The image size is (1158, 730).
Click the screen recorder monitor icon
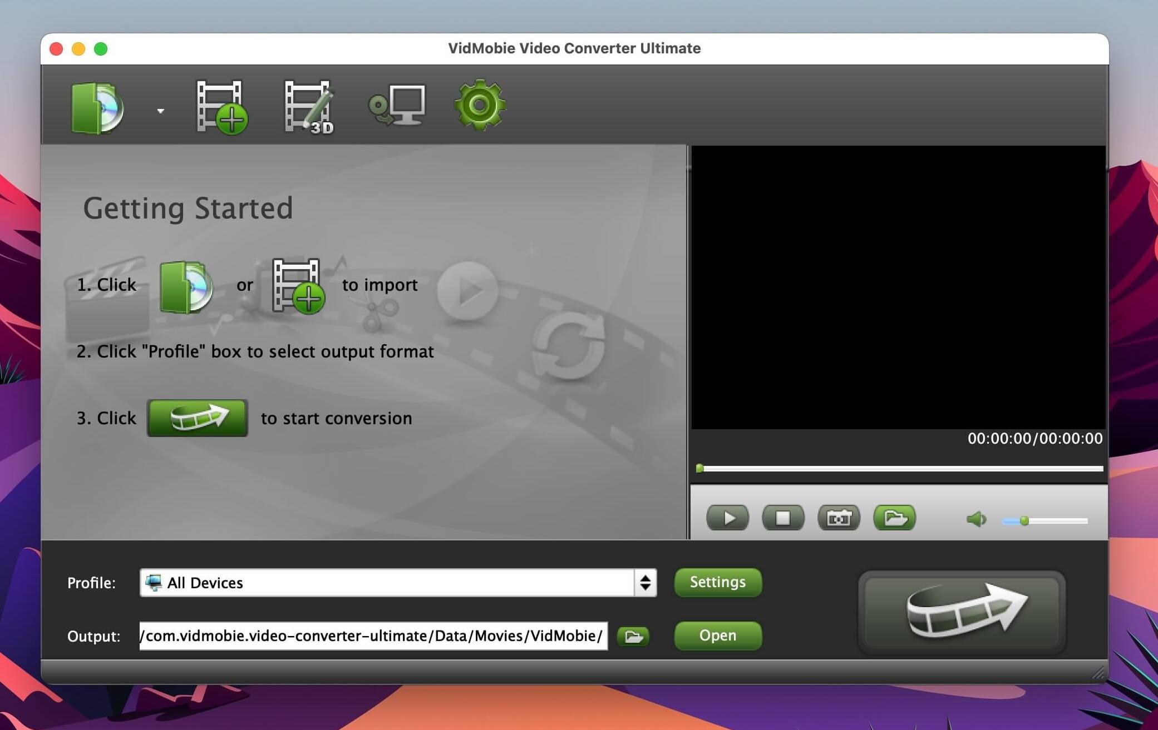coord(397,105)
